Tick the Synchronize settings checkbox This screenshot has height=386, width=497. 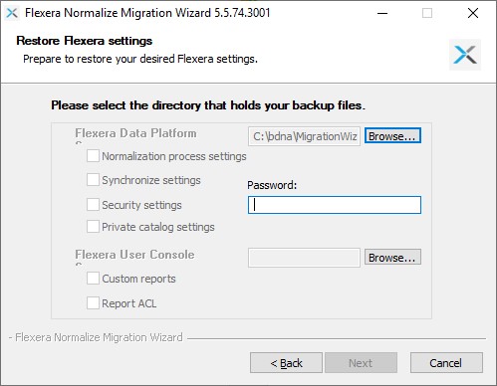pos(93,180)
